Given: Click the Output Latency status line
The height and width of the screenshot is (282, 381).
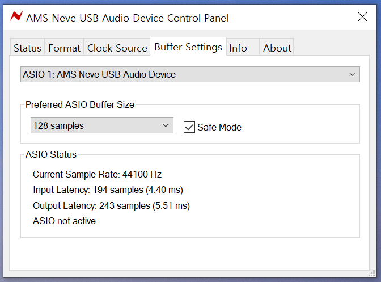Looking at the screenshot, I should (x=111, y=205).
